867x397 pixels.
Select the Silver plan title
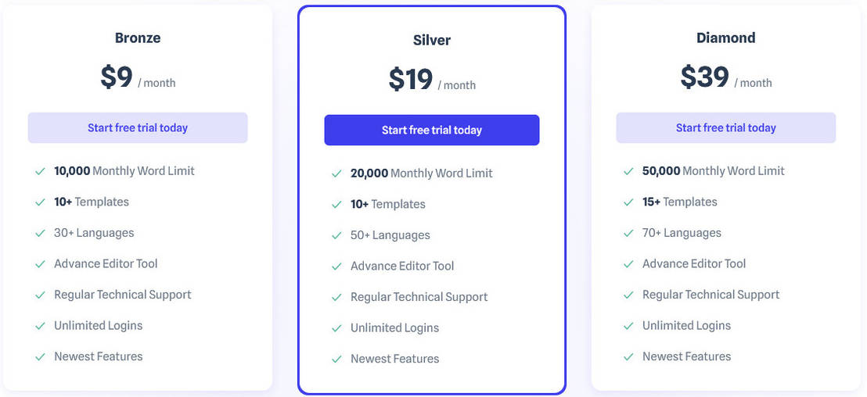click(432, 40)
